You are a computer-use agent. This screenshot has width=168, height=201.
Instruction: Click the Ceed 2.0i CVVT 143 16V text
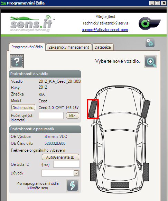58,108
